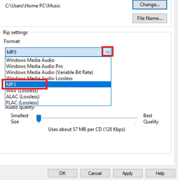Screen dimensions: 178x180
Task: Click the Format combo box showing MP3
Action: coord(58,52)
